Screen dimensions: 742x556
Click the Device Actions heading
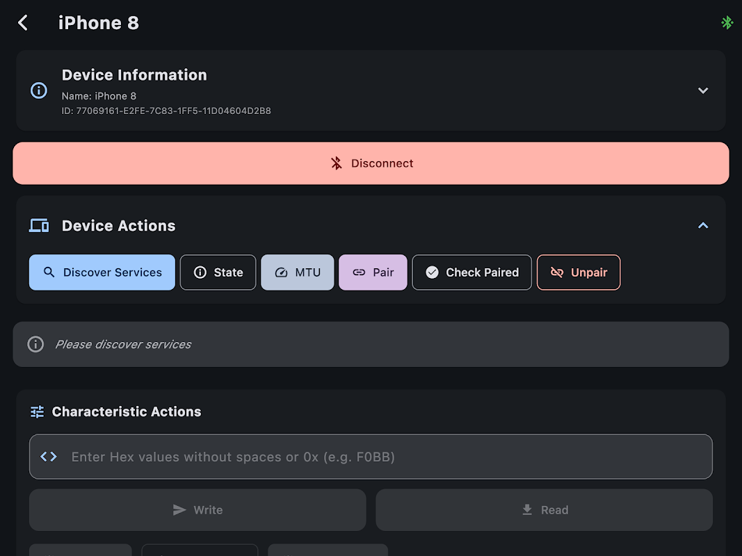(x=119, y=225)
